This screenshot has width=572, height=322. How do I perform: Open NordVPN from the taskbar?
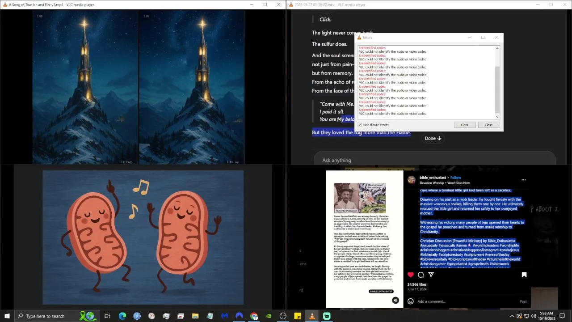pyautogui.click(x=239, y=316)
